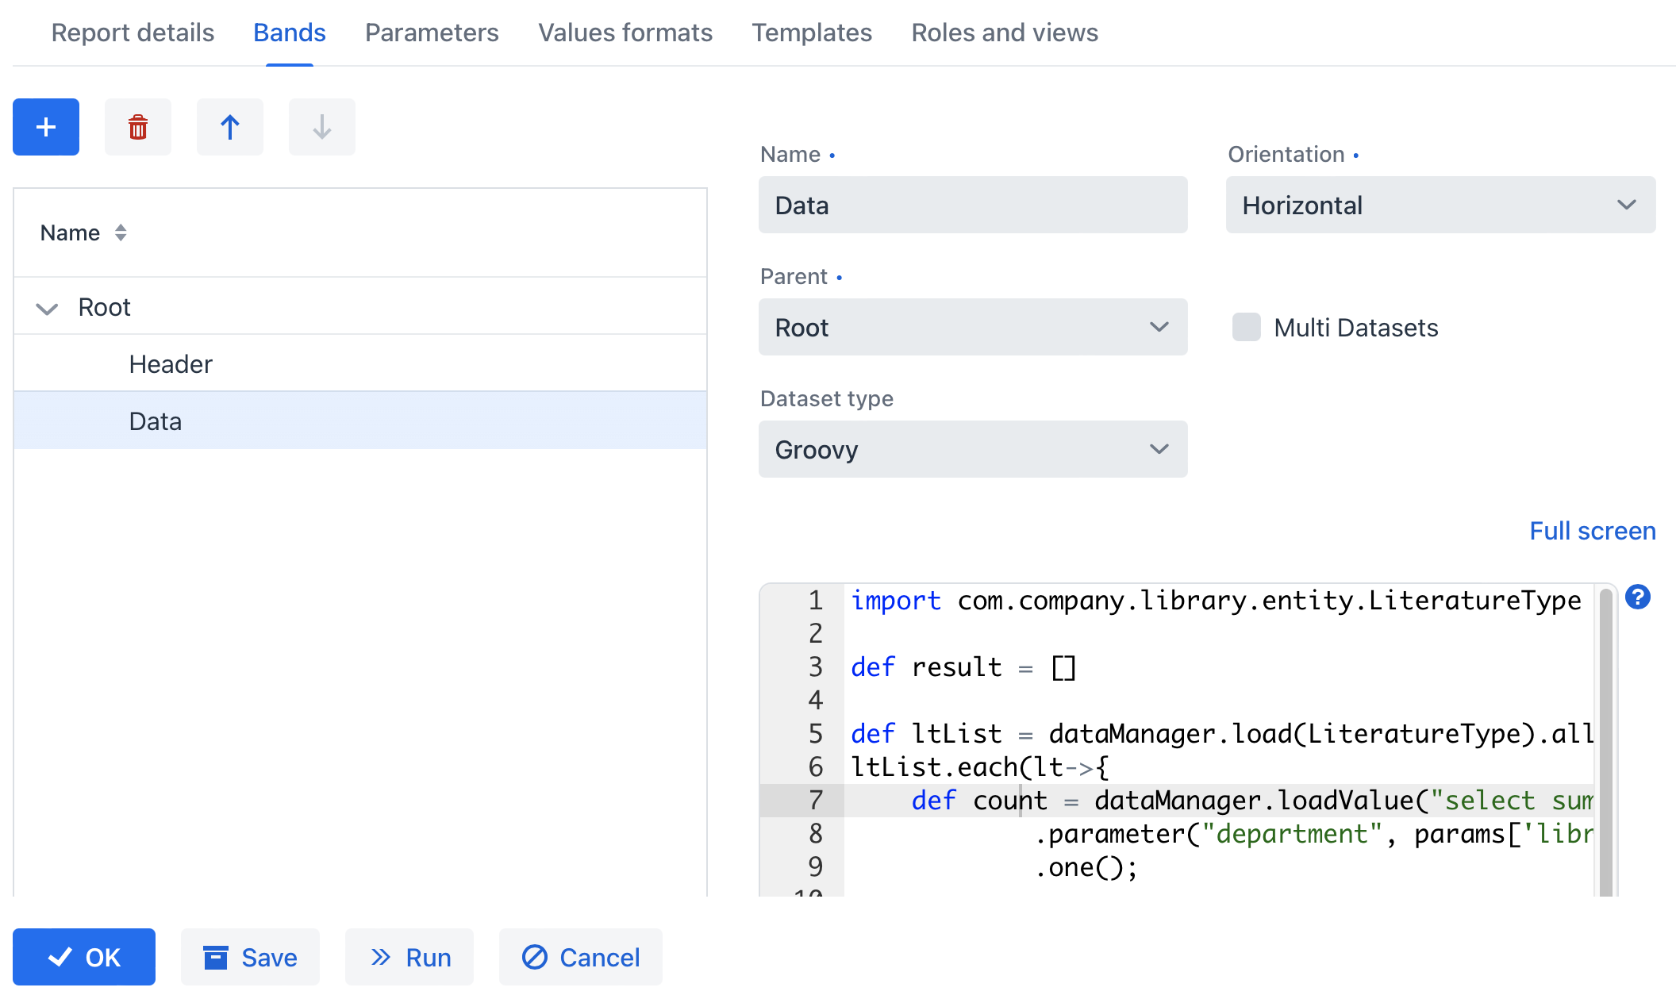Viewport: 1676px width, 995px height.
Task: Focus the band Name input field
Action: point(973,205)
